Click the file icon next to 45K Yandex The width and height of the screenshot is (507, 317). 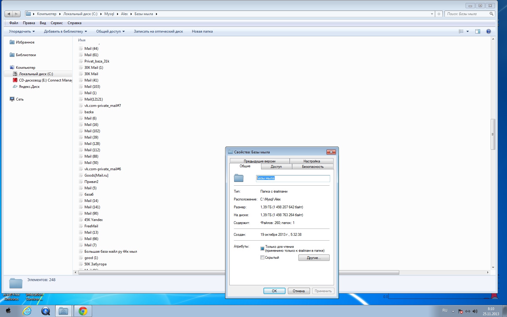point(81,220)
